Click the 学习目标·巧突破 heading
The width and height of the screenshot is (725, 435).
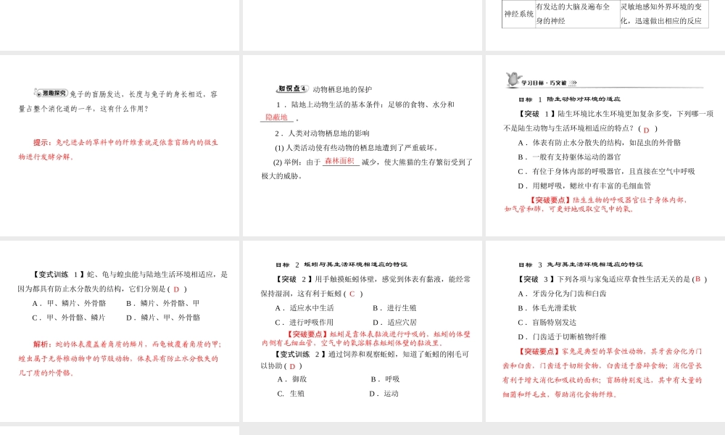[549, 83]
